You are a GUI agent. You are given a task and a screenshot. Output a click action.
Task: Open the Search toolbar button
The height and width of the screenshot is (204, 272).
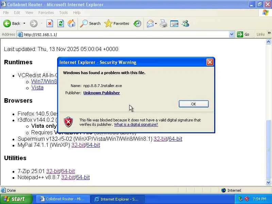click(90, 23)
